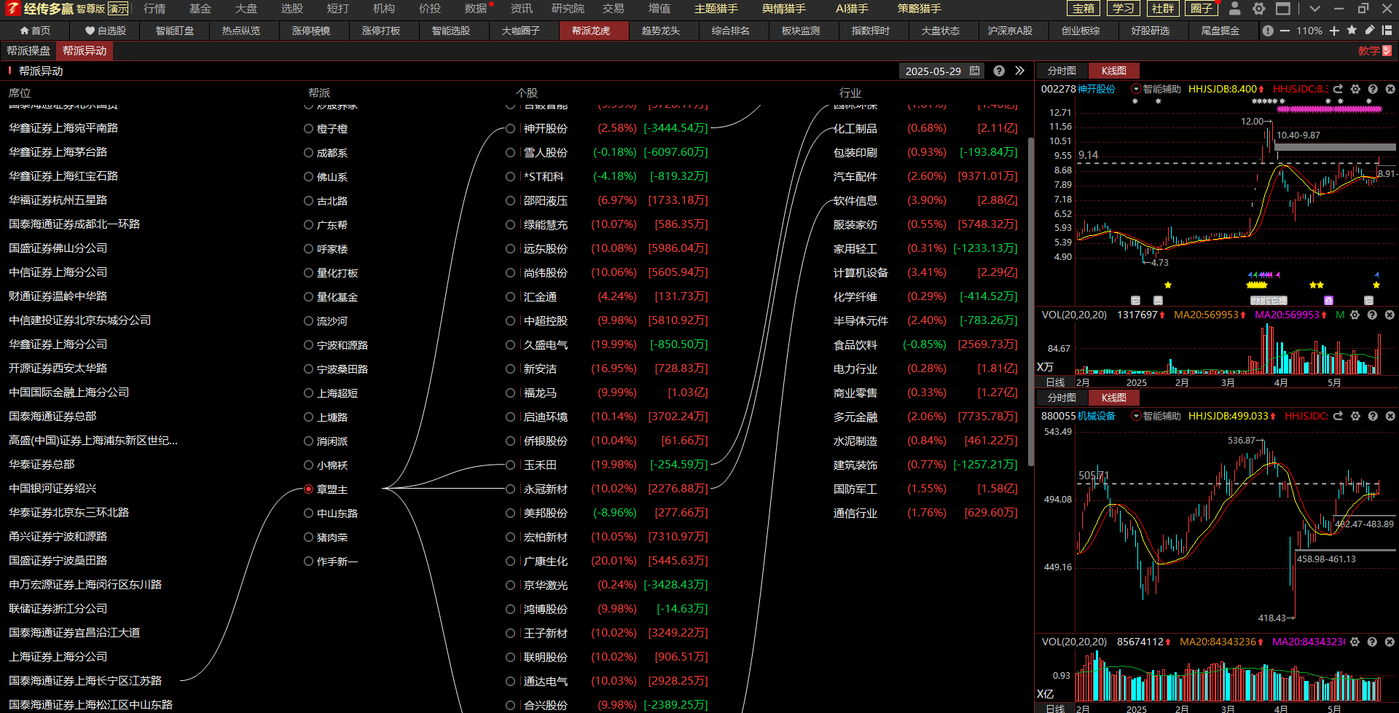Open settings gear on 机械设备 chart header
1399x713 pixels.
(1355, 416)
